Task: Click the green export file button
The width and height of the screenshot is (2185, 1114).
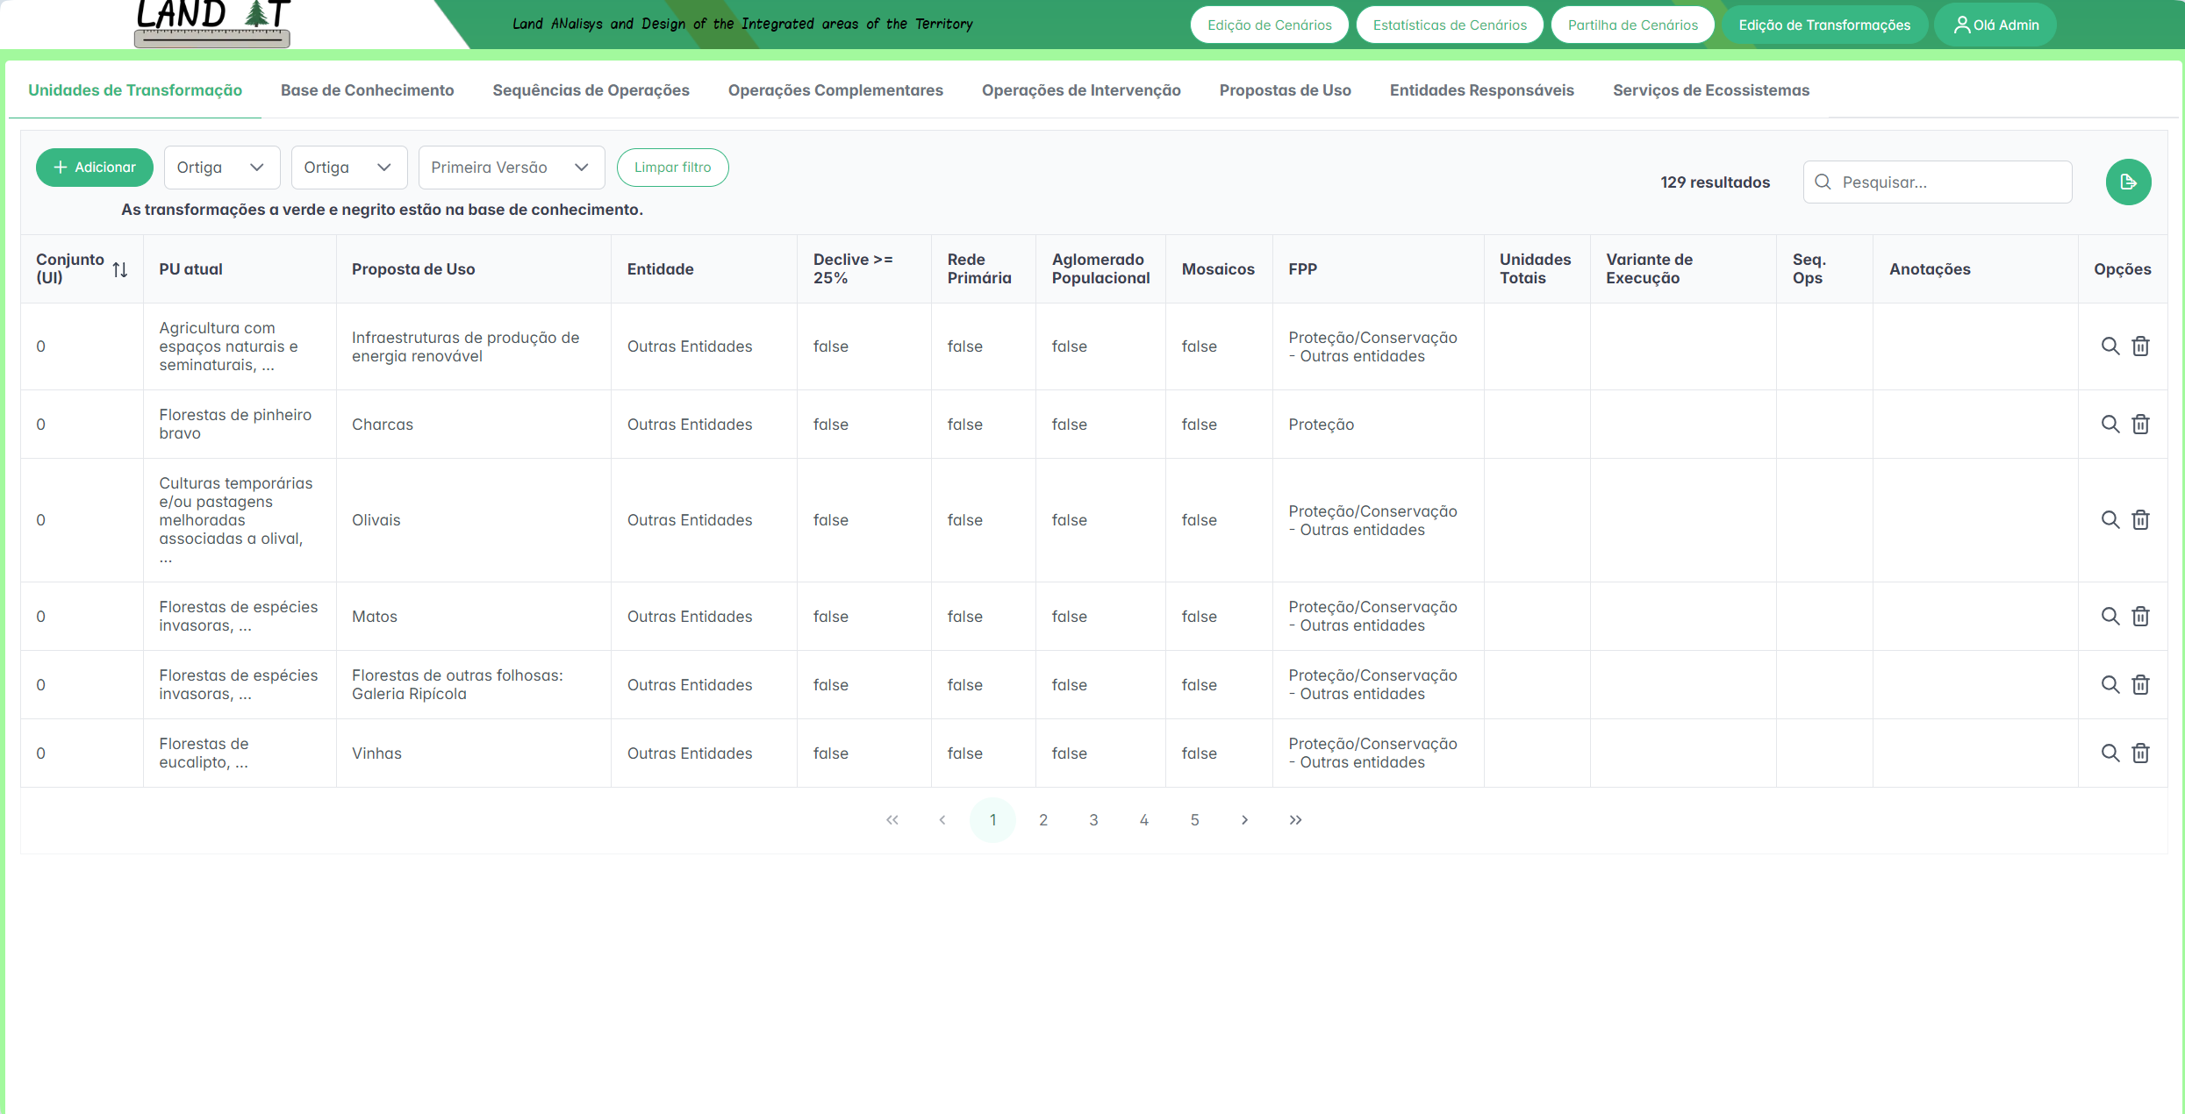Action: point(2128,182)
